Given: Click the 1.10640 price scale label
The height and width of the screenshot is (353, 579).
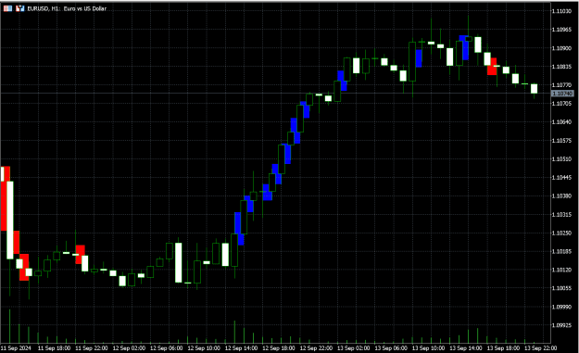Looking at the screenshot, I should coord(561,122).
